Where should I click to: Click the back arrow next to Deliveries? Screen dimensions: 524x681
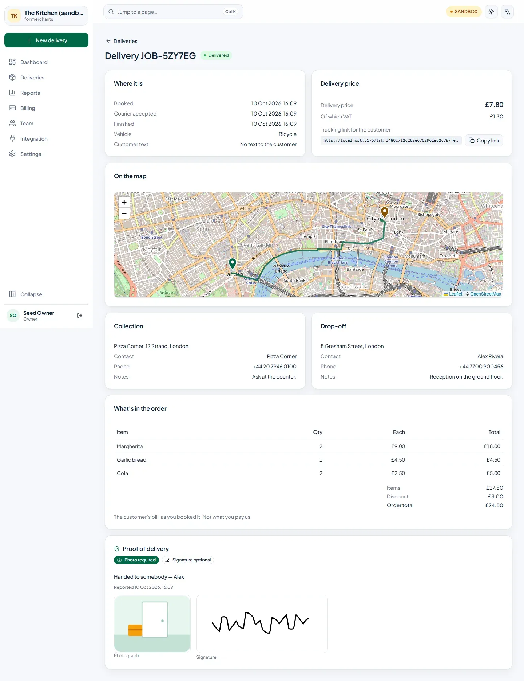click(x=108, y=41)
